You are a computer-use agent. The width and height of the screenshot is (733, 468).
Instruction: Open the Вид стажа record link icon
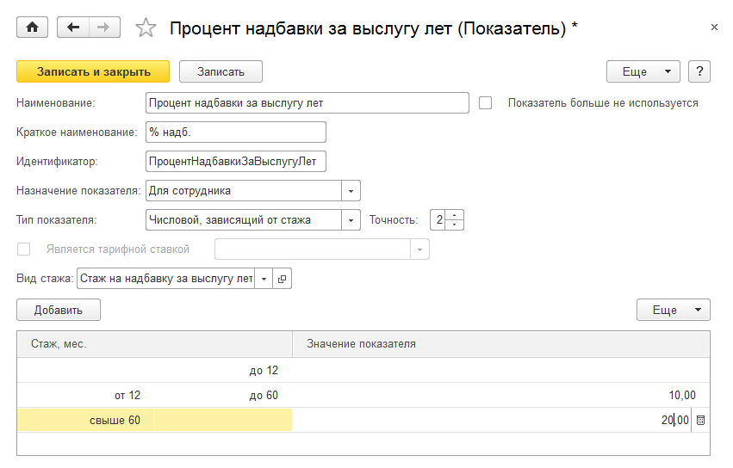point(283,279)
